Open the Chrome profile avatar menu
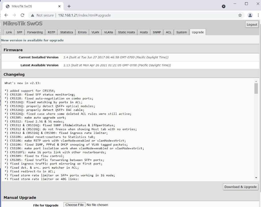This screenshot has width=261, height=207. click(250, 15)
